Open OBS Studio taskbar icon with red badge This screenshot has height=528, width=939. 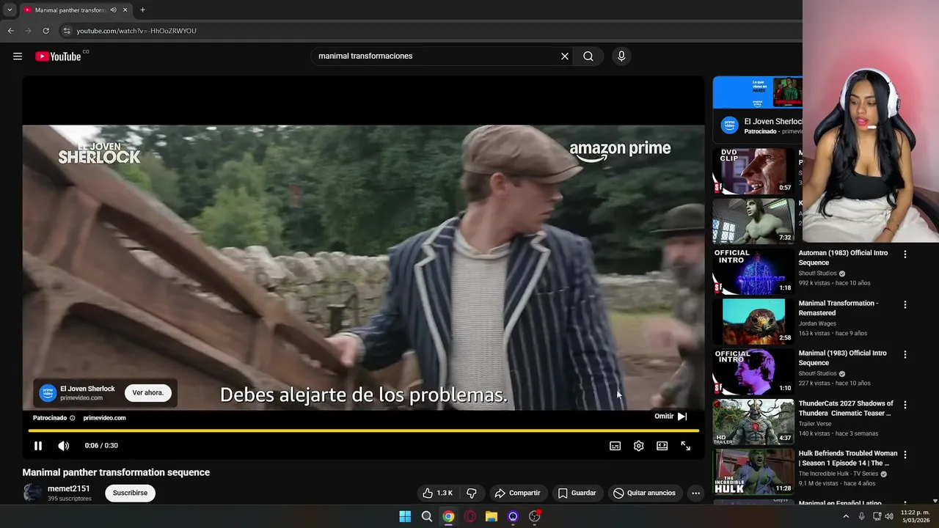click(535, 516)
